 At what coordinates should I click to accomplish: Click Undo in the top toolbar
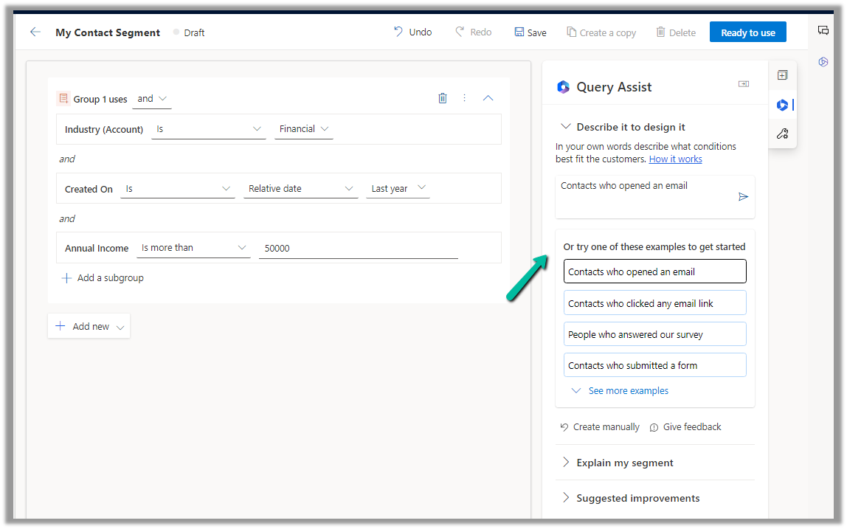point(412,32)
